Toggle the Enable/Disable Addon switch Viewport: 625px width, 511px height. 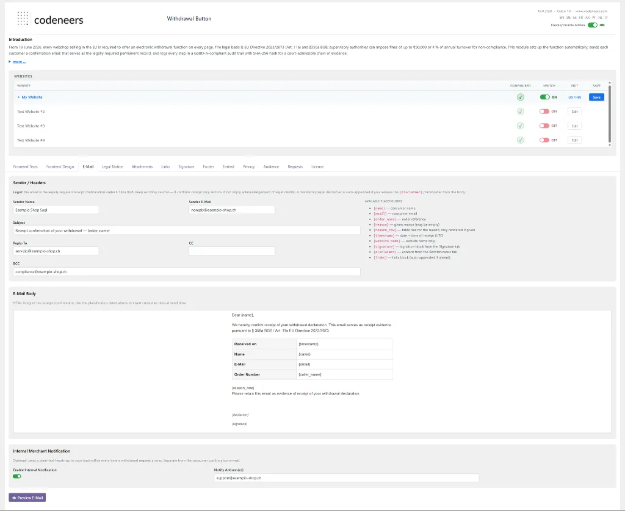(592, 25)
